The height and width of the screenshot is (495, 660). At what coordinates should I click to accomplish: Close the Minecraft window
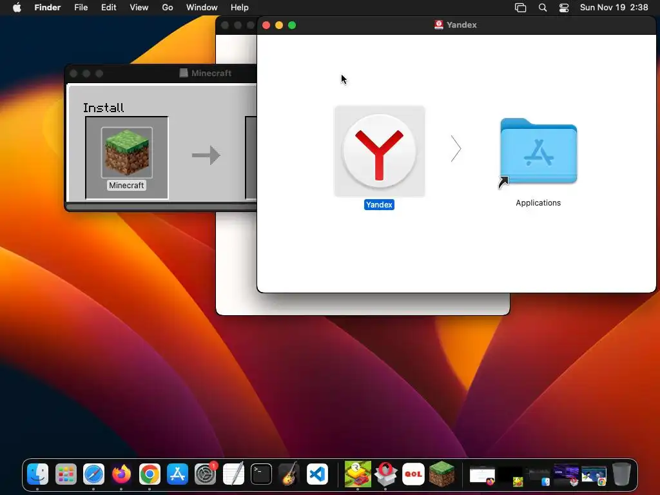click(73, 73)
